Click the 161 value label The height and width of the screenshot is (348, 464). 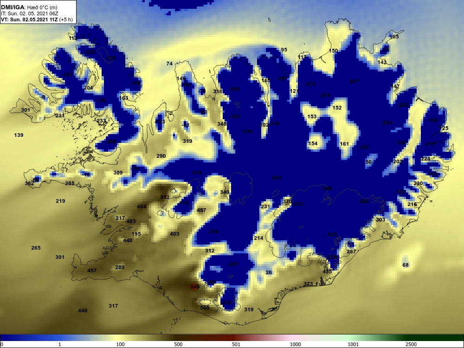click(x=344, y=144)
